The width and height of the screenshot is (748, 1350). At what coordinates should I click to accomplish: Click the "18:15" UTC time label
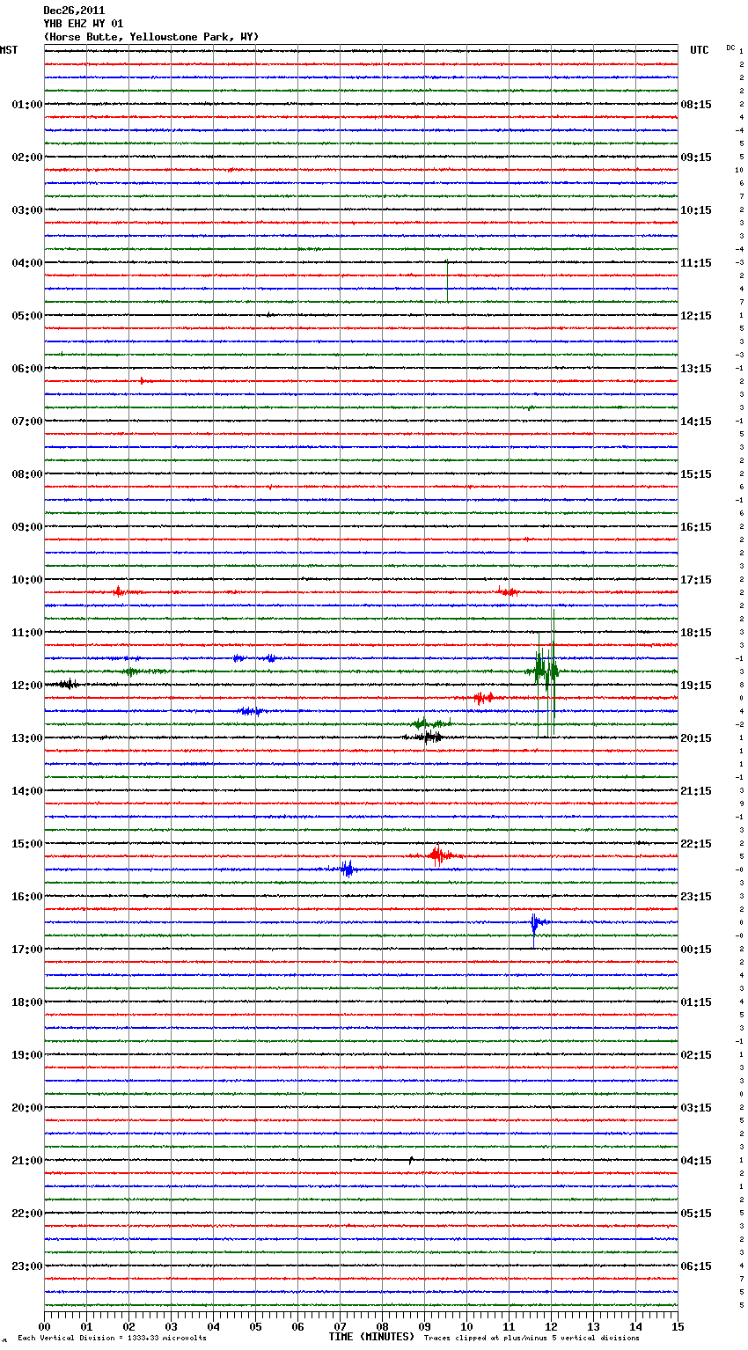tap(696, 633)
